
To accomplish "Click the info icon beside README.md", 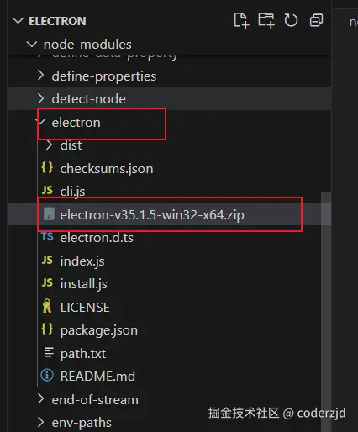I will pos(47,375).
